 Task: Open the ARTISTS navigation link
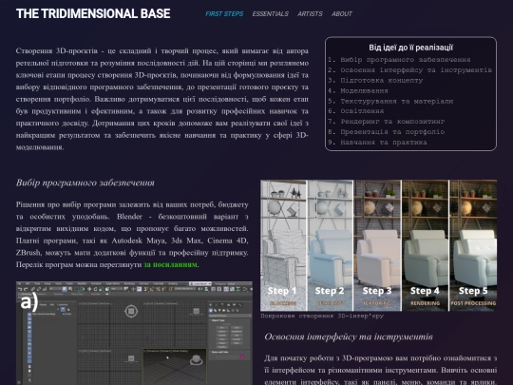pyautogui.click(x=310, y=13)
